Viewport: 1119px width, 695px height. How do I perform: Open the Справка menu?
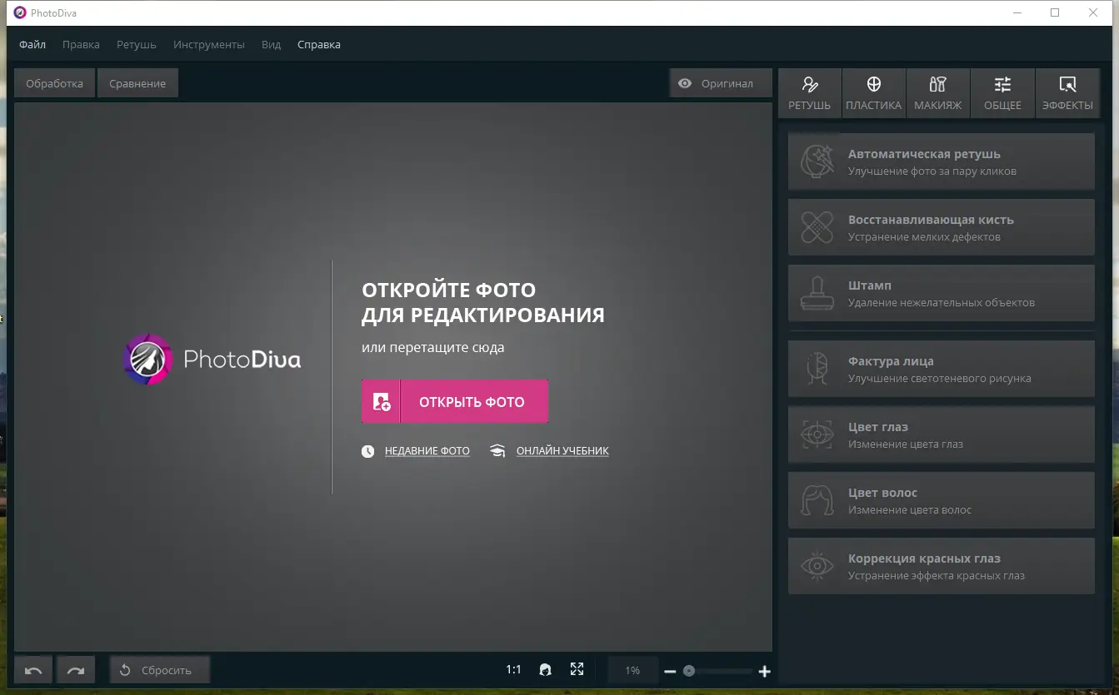coord(319,45)
